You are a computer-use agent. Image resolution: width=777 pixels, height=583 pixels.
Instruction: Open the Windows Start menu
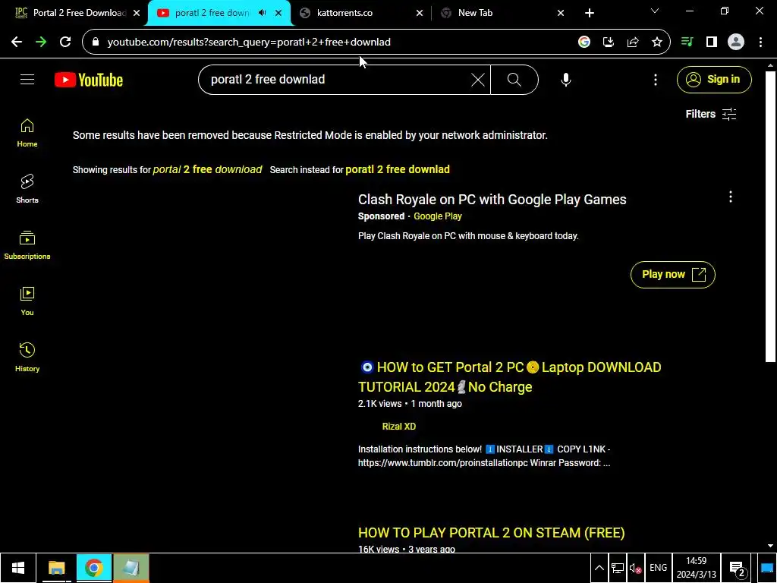(x=18, y=568)
